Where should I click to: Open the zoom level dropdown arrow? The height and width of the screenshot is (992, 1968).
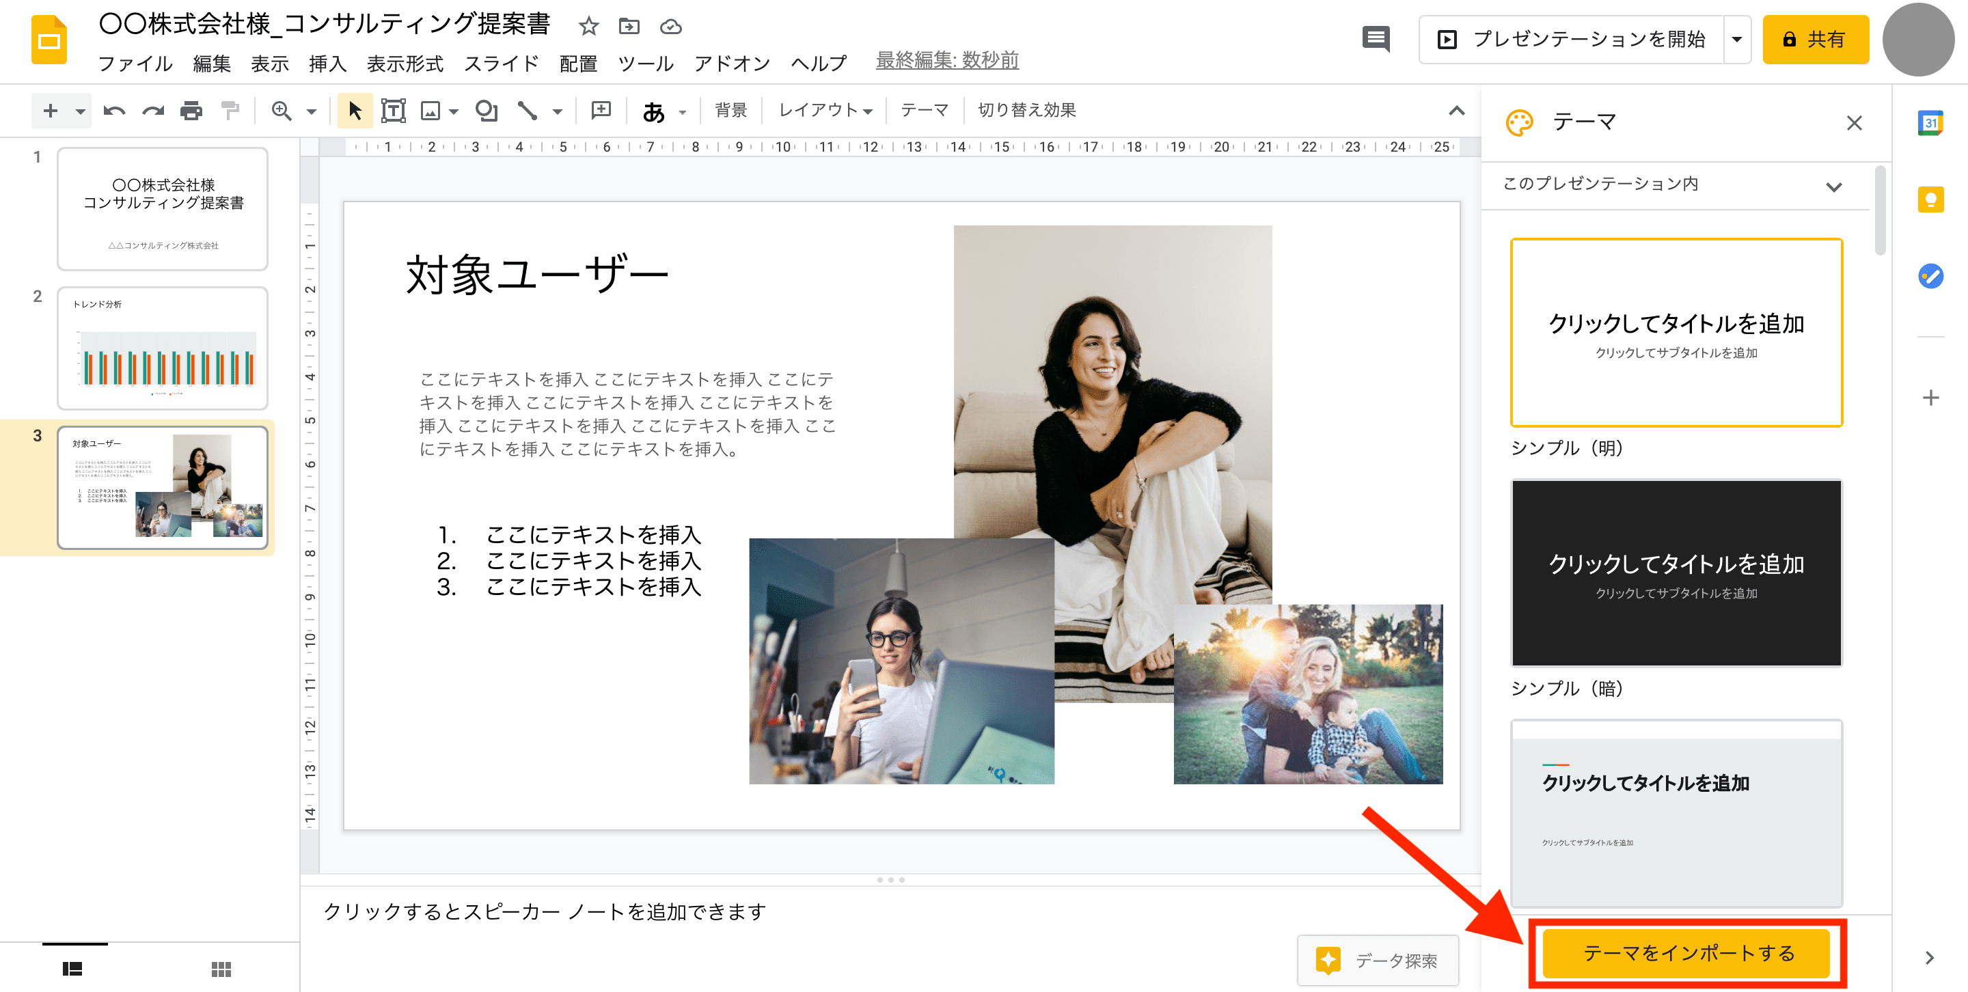coord(311,112)
